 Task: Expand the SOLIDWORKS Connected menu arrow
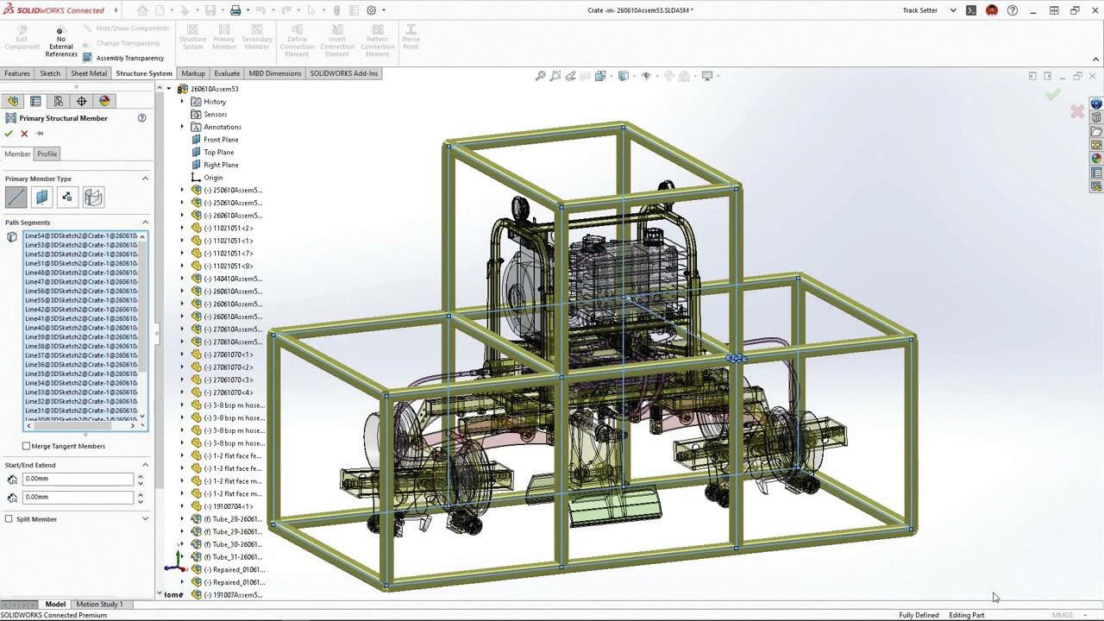(x=116, y=10)
